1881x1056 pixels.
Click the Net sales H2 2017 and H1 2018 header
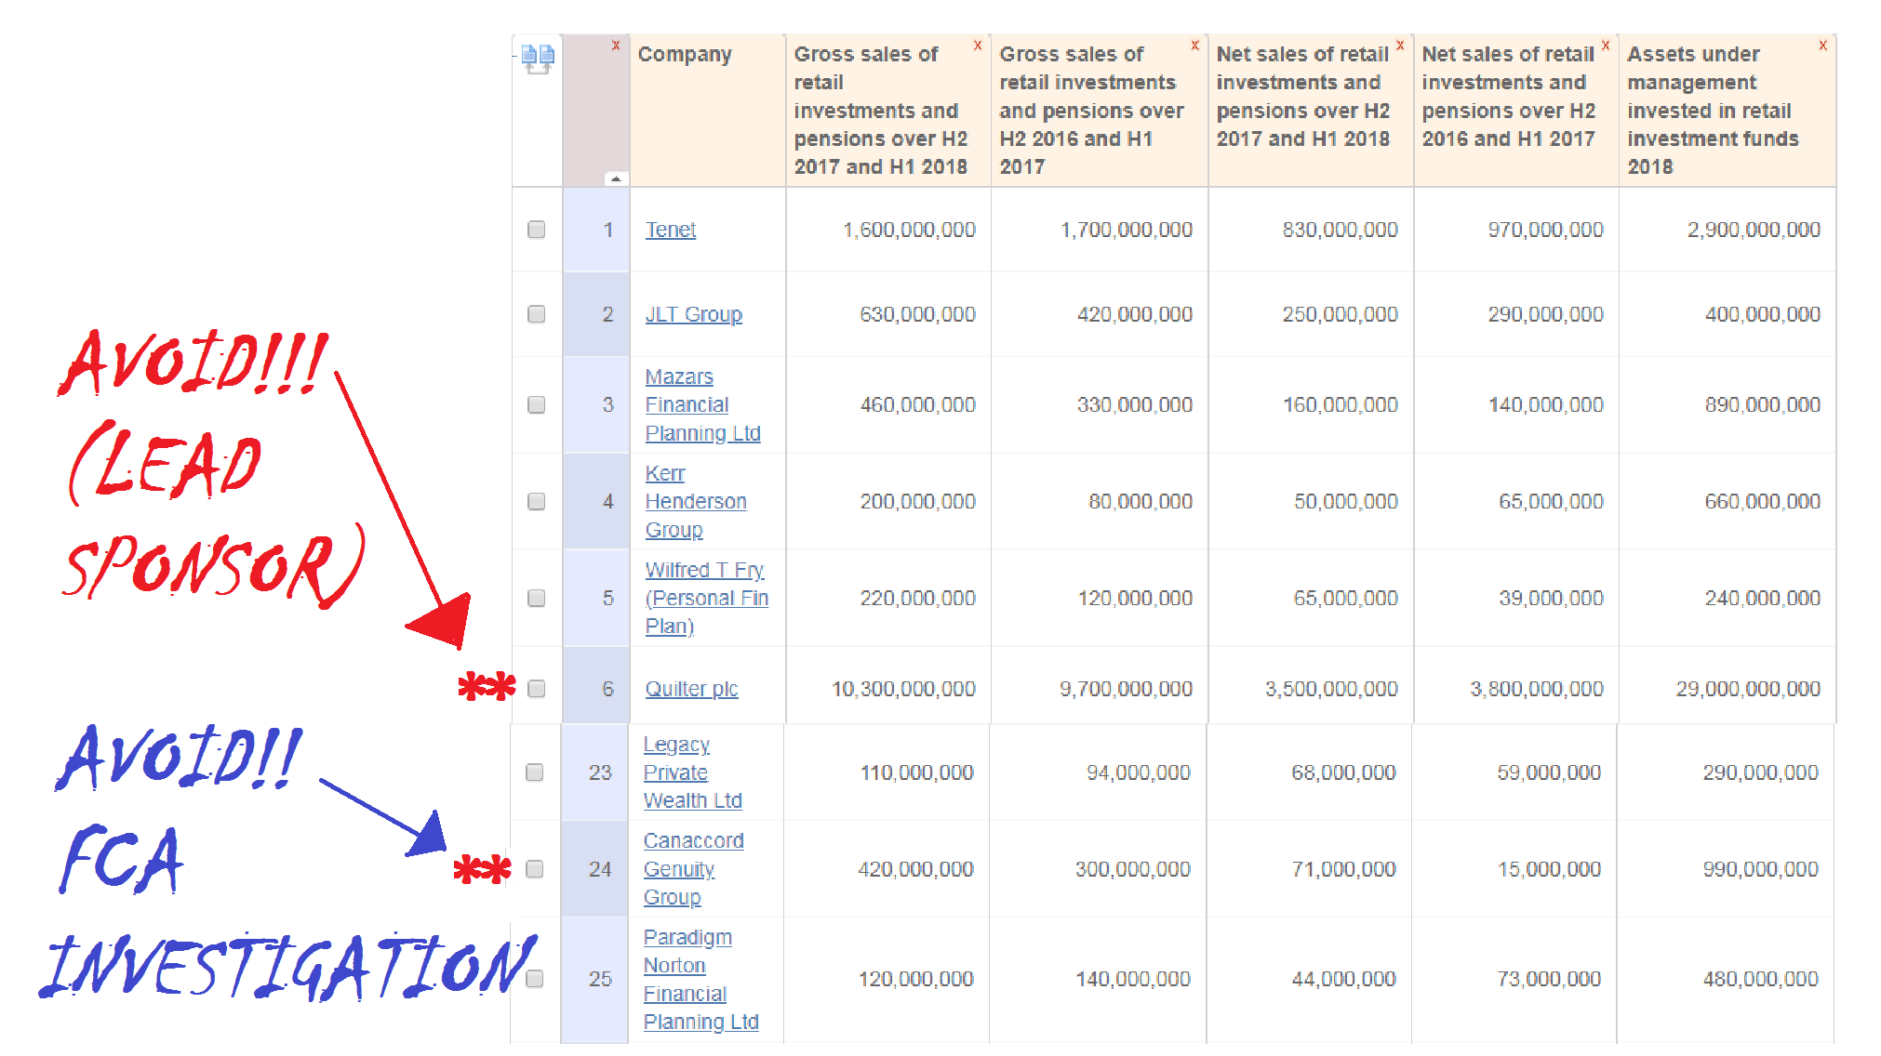(x=1310, y=111)
